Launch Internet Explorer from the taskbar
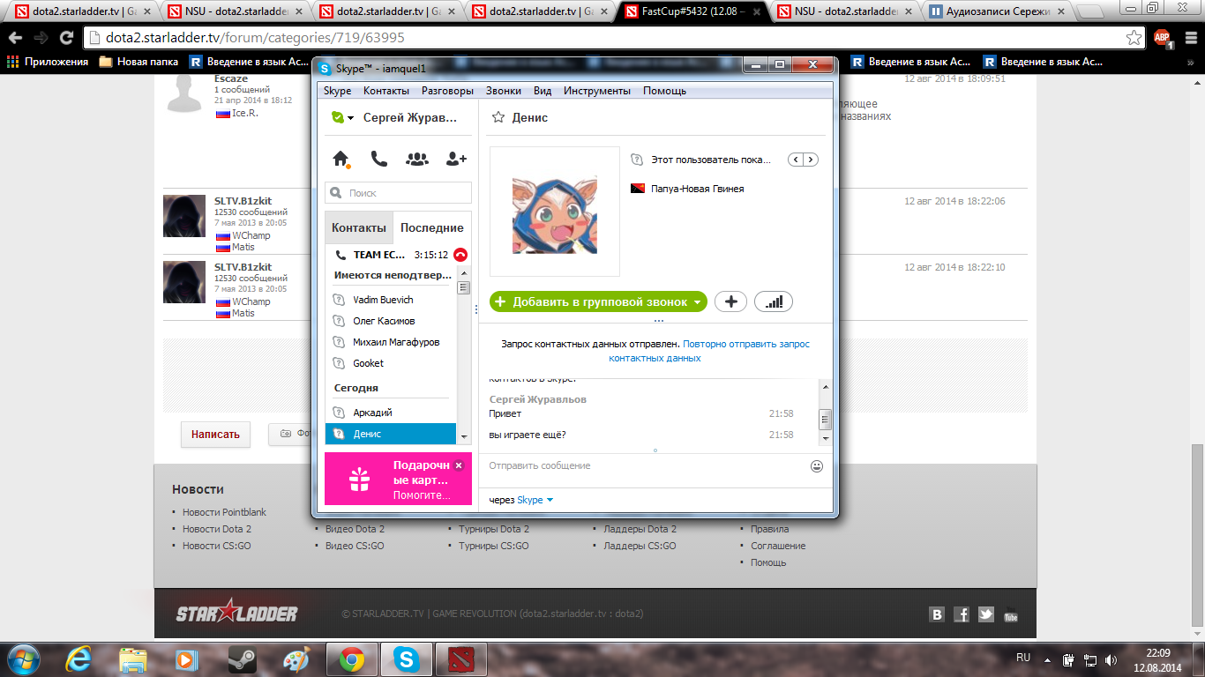Screen dimensions: 1205x677 (x=79, y=659)
